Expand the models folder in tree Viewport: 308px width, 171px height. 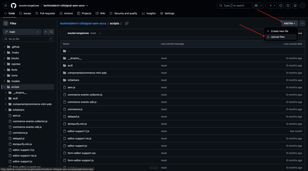5,81
